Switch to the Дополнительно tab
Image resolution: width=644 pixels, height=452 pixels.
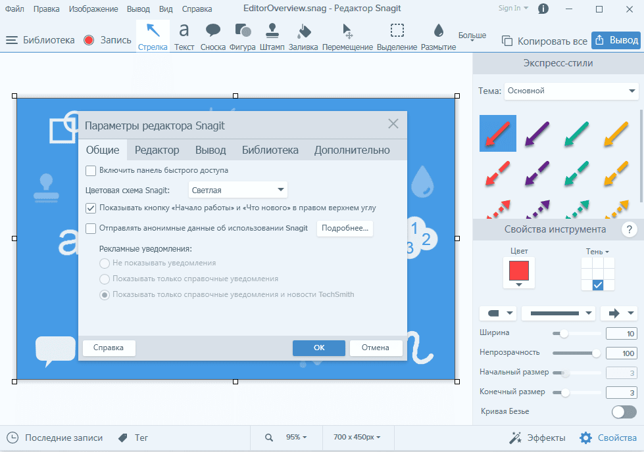tap(352, 150)
